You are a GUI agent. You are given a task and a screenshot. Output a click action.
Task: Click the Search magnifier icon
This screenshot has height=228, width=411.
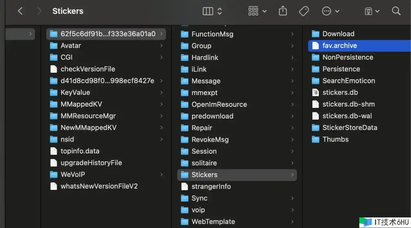coord(396,11)
